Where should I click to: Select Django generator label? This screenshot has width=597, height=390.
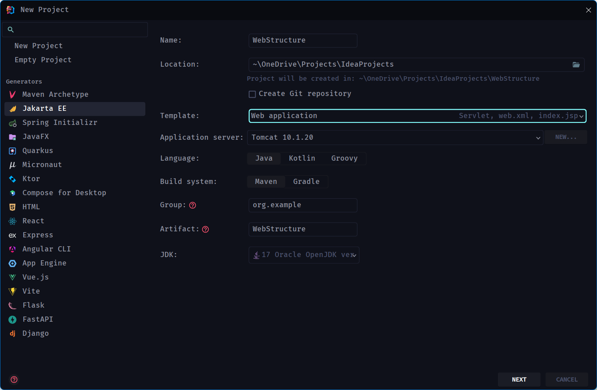pos(36,333)
